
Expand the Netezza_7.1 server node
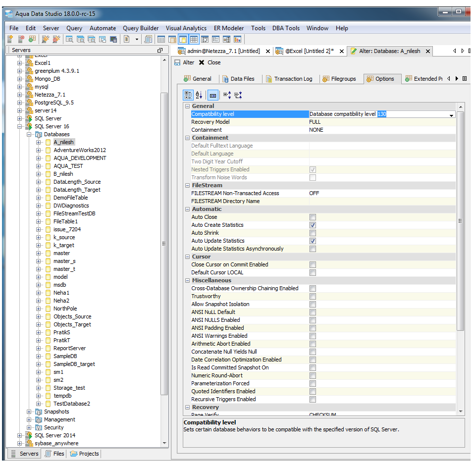tap(20, 95)
